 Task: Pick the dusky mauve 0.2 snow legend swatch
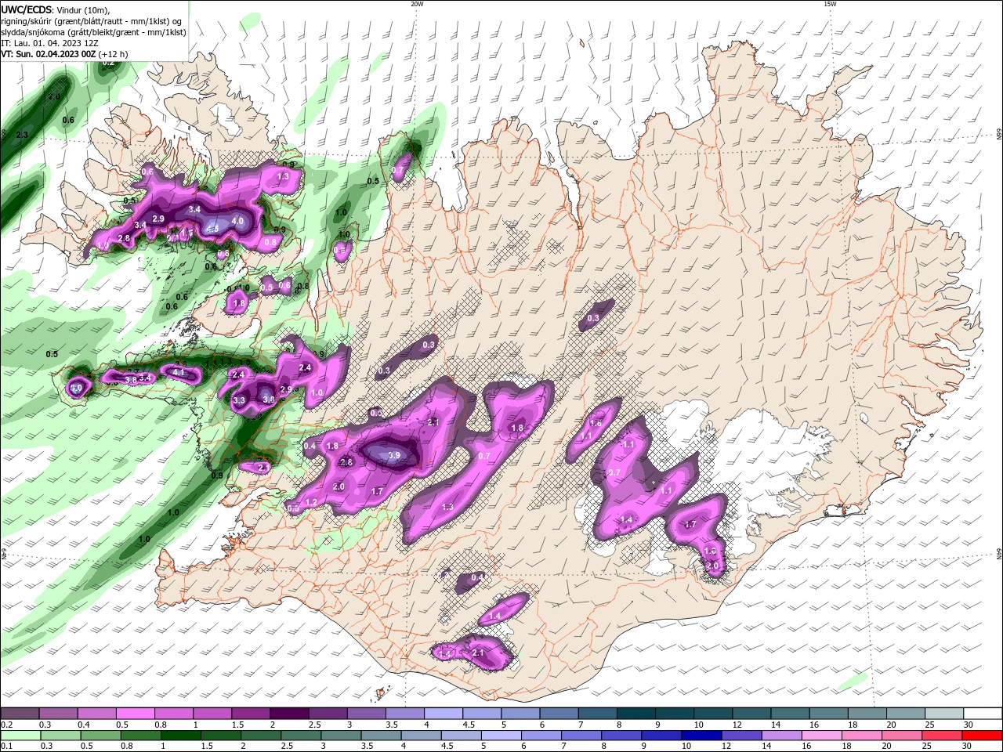pos(20,714)
